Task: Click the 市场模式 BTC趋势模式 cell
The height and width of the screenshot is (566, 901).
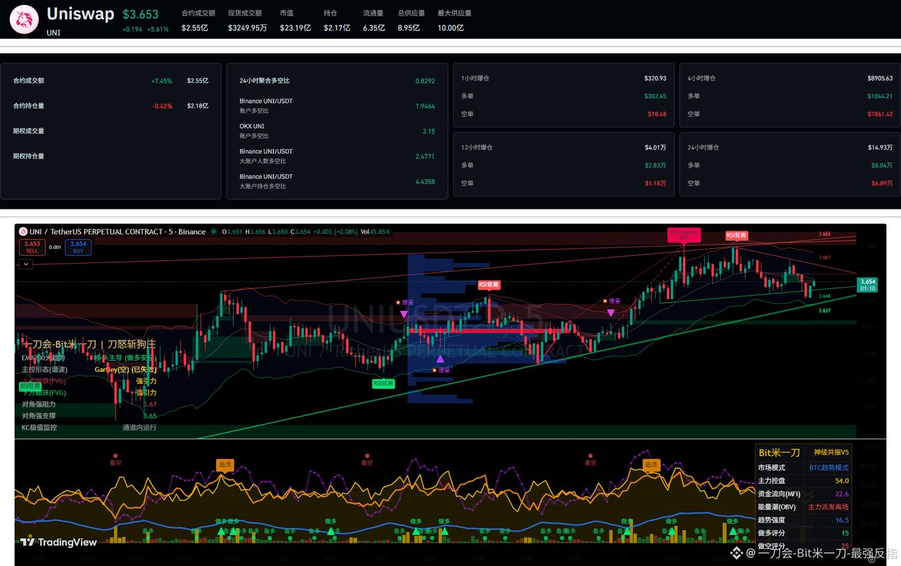Action: tap(828, 468)
